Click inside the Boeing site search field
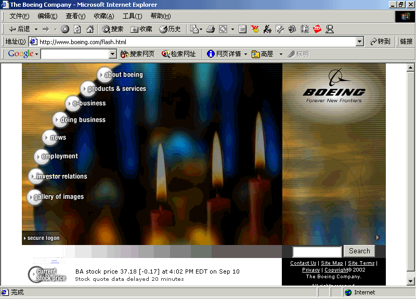 [317, 252]
